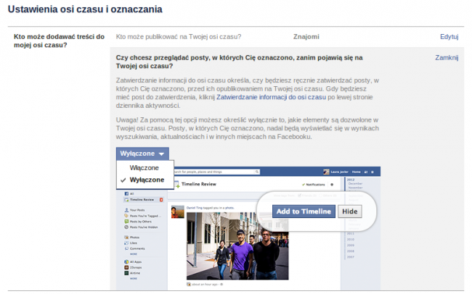Click 'Kto może dodawać treści do mojej osi czasu?'
The height and width of the screenshot is (294, 472).
(x=59, y=41)
